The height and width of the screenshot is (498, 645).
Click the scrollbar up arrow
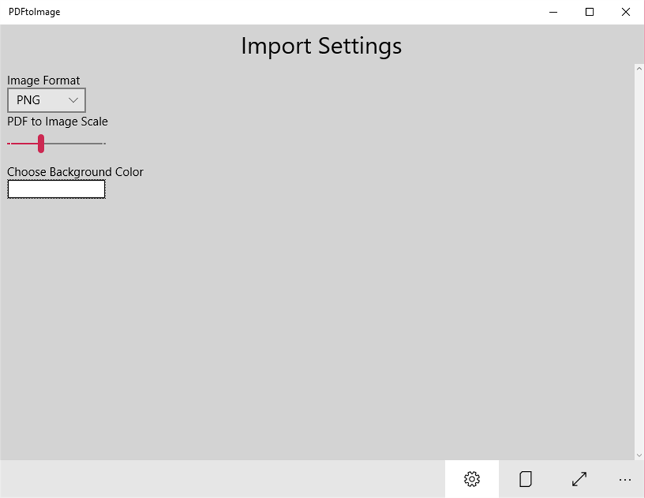(639, 69)
